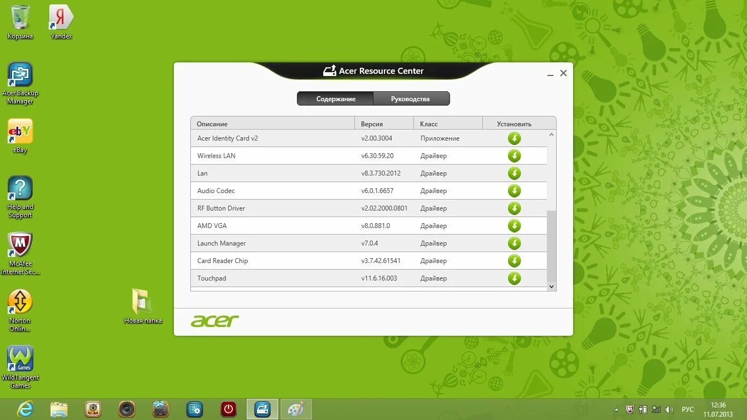Sort by the Класс column header
Image resolution: width=747 pixels, height=420 pixels.
click(x=448, y=124)
